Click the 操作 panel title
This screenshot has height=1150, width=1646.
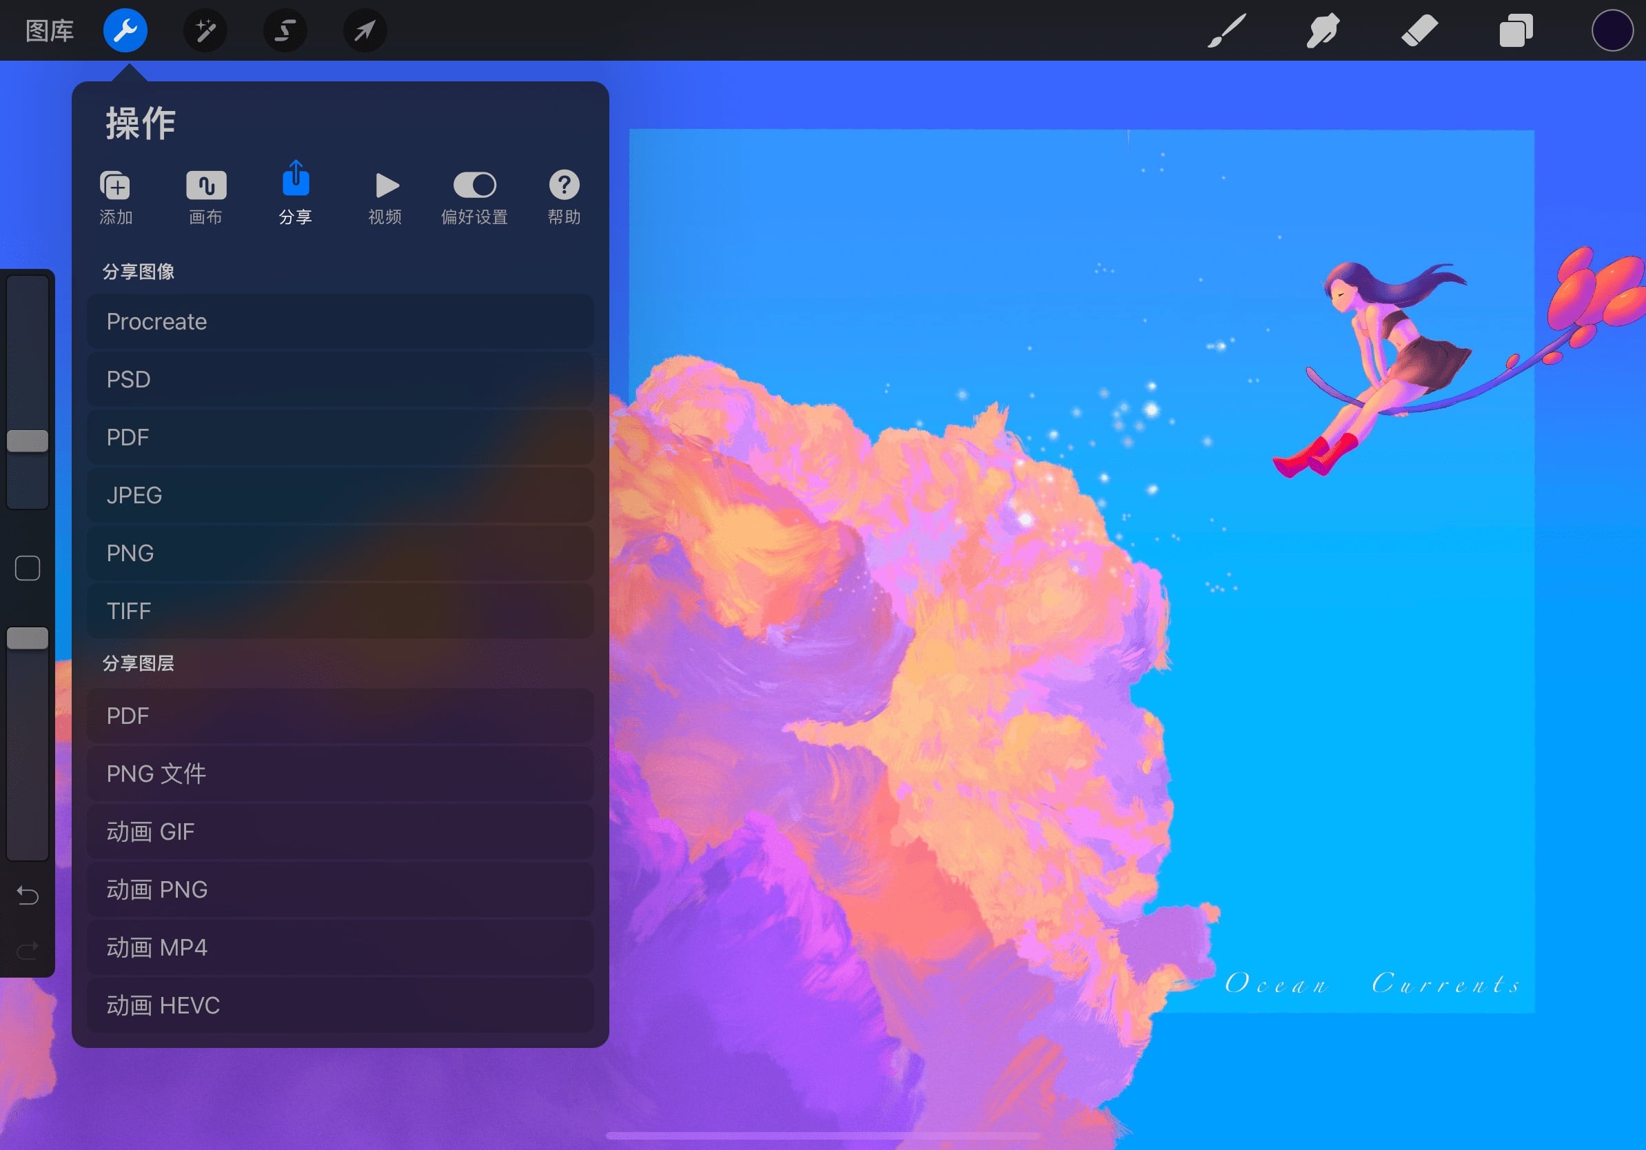(141, 123)
